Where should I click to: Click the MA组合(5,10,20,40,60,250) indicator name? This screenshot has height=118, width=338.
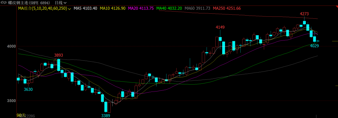(x=43, y=8)
